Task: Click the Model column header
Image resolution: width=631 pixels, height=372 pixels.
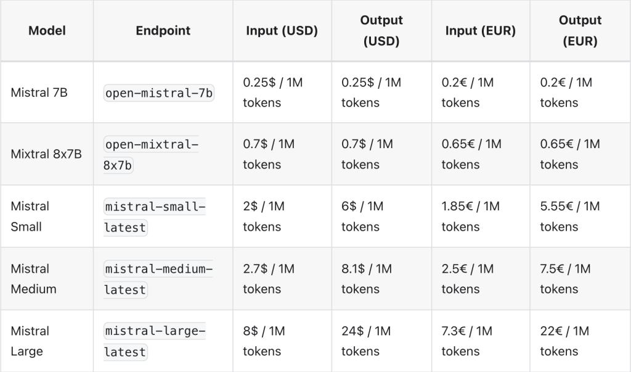Action: [47, 30]
